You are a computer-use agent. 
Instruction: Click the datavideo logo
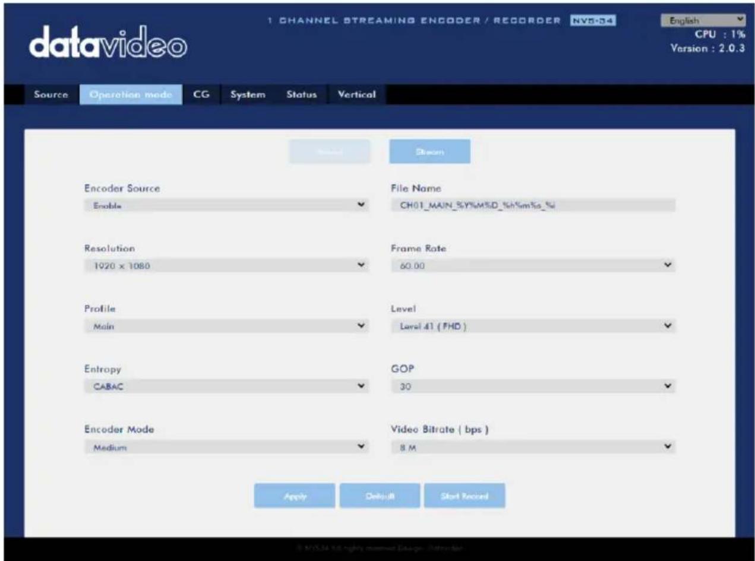coord(107,44)
